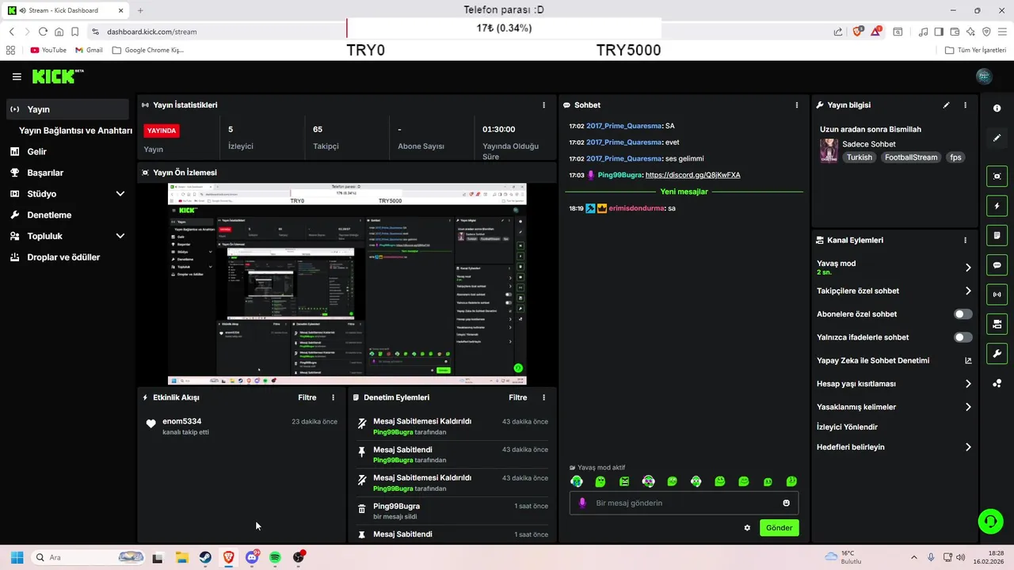The image size is (1014, 570).
Task: Open the profile avatar menu
Action: click(984, 77)
